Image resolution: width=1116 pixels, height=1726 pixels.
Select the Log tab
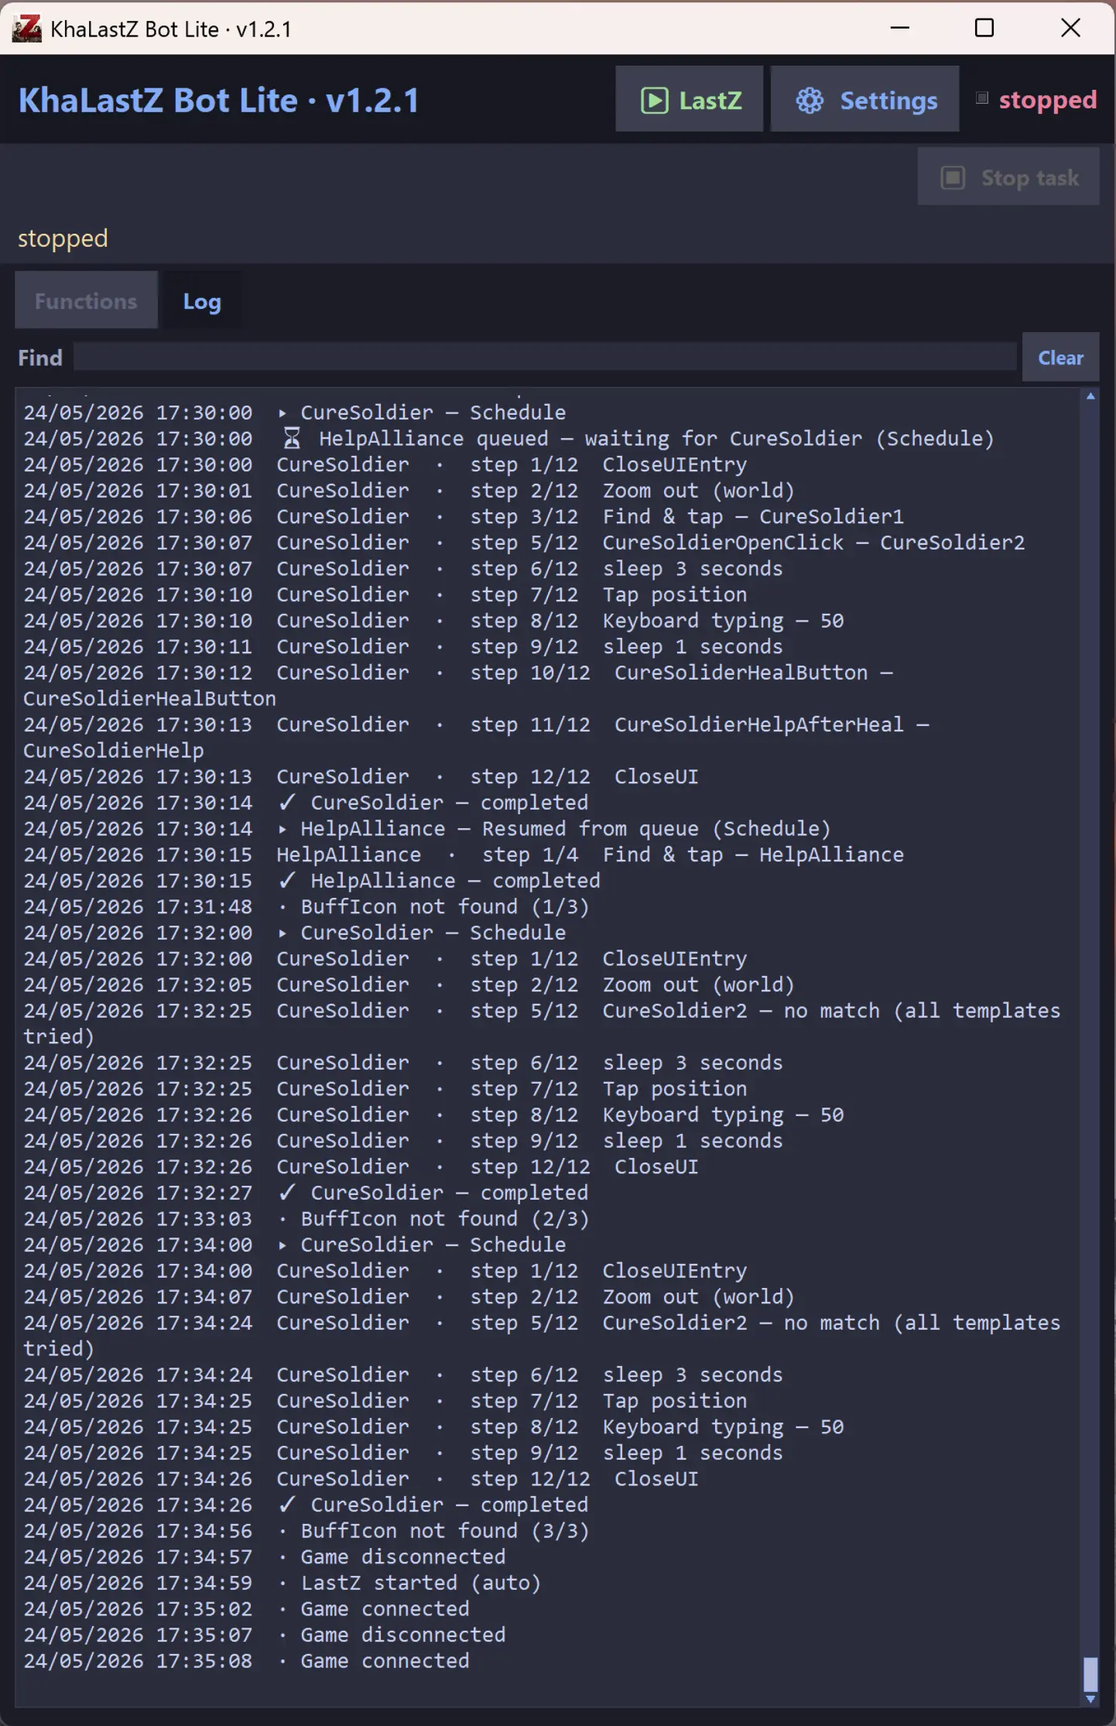click(202, 300)
